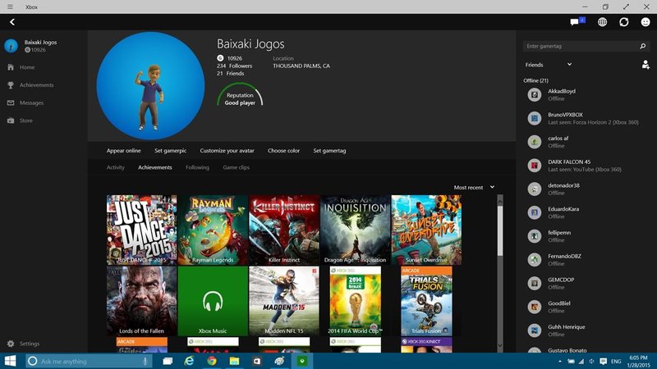Open 2014 FIFA World Cup tile
This screenshot has width=657, height=369.
[356, 301]
